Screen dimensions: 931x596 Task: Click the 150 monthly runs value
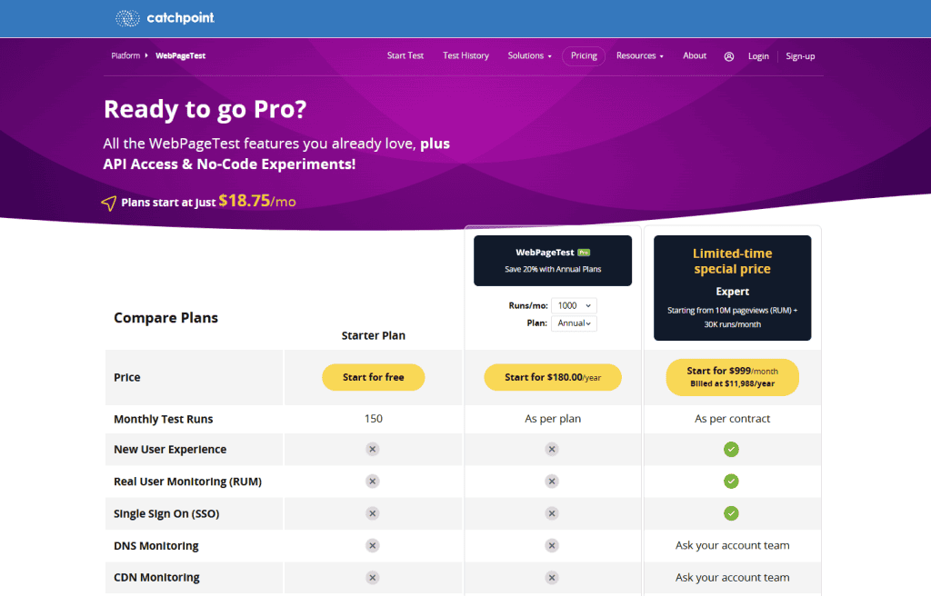coord(374,419)
